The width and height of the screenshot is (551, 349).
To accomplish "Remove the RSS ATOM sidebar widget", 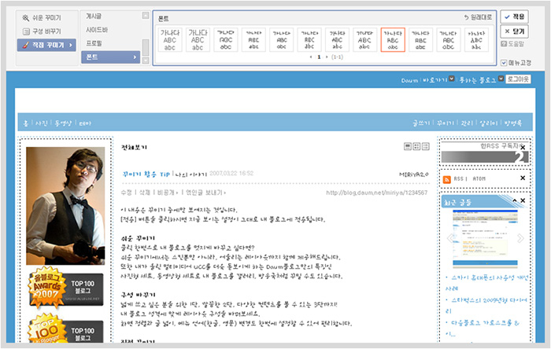I will (x=523, y=178).
